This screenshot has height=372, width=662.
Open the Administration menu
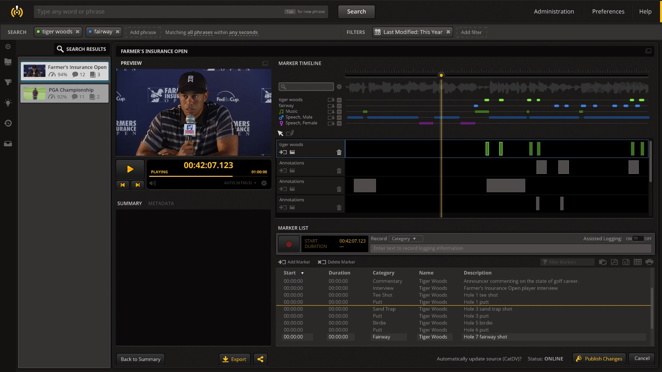tap(554, 12)
